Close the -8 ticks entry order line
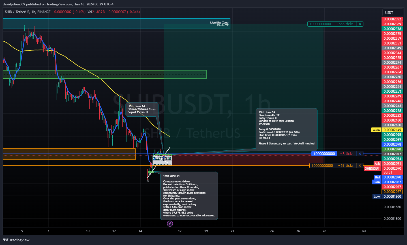The image size is (407, 245). [360, 154]
